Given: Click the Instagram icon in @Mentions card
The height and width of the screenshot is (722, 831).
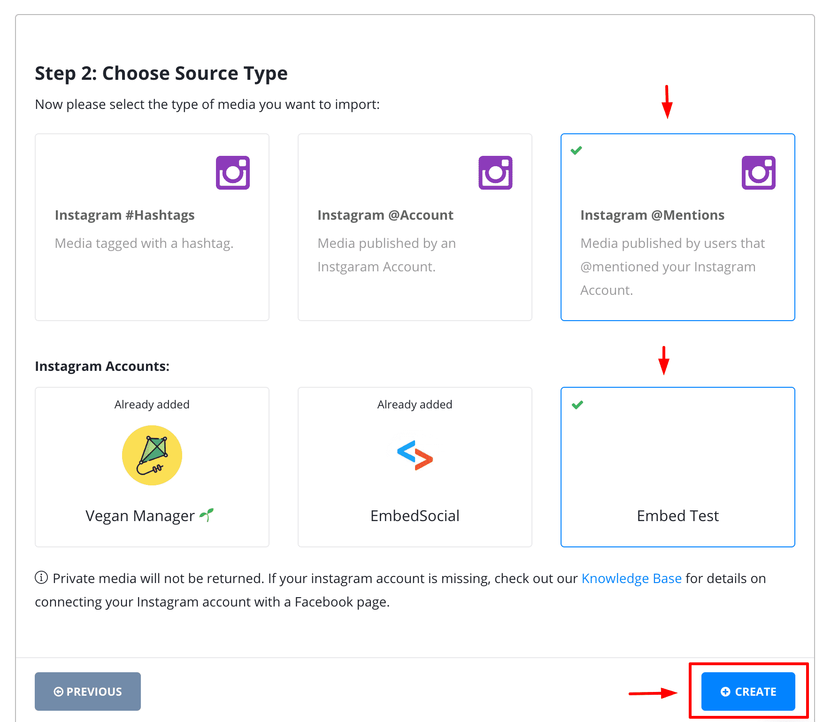Looking at the screenshot, I should tap(759, 173).
